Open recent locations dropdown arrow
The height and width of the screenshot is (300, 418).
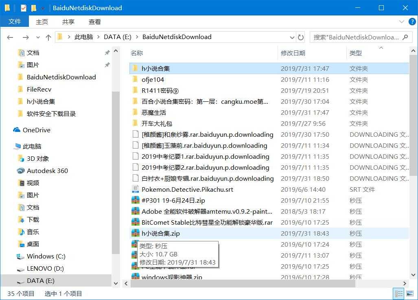coord(38,37)
